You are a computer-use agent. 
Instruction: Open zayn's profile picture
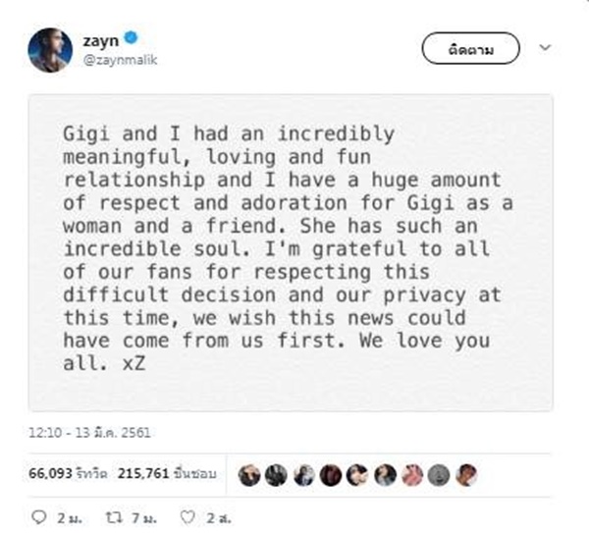coord(48,49)
